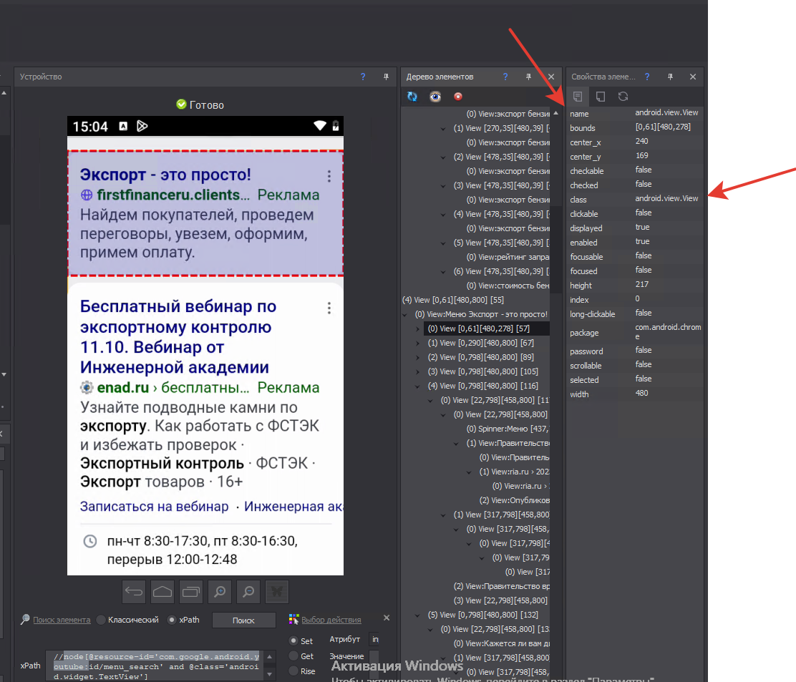Click refresh icon in element properties toolbar
Screen dimensions: 796x682
(x=623, y=97)
